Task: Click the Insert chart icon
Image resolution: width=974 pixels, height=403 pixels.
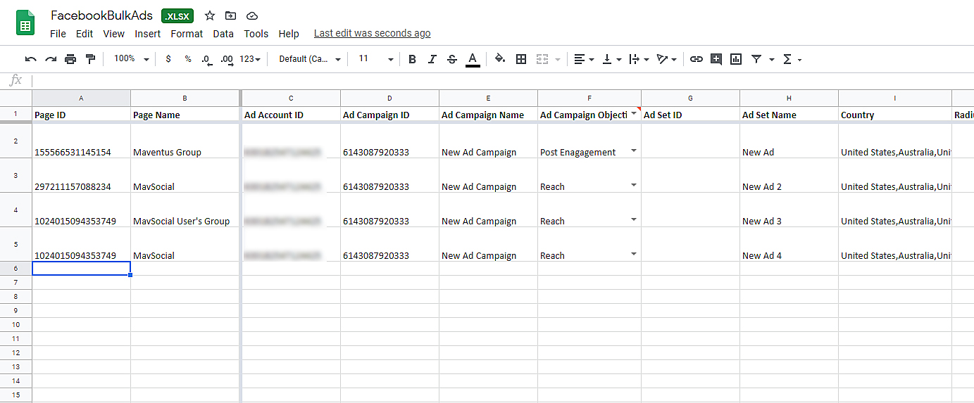Action: 736,59
